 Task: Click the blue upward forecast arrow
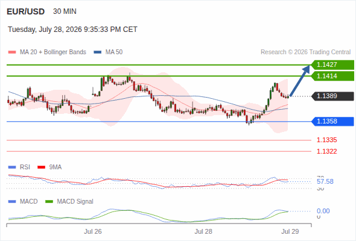(300, 81)
